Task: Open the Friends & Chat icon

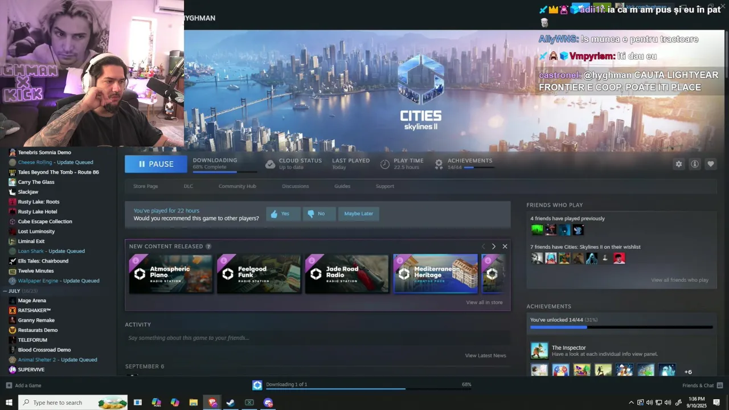Action: pos(720,386)
